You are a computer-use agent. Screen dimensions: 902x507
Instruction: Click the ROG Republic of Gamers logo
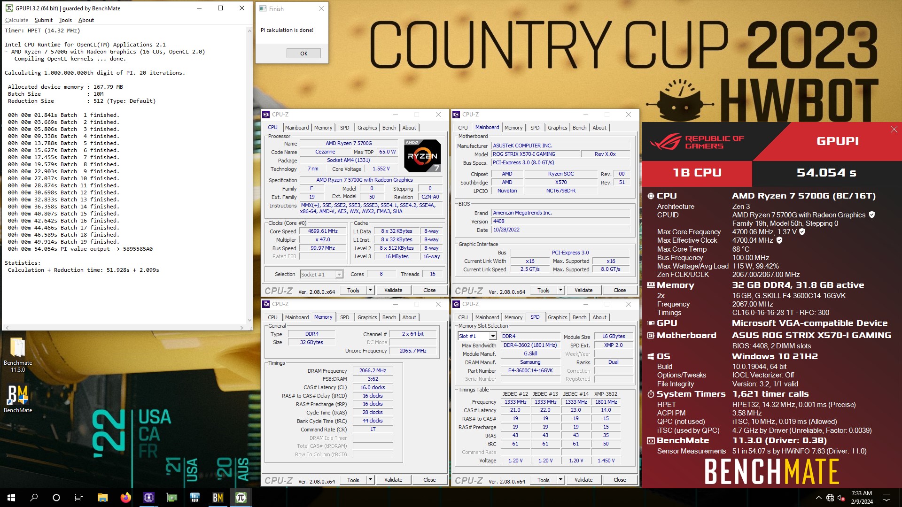(x=697, y=141)
